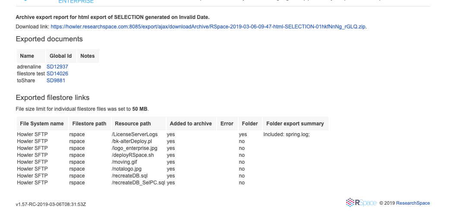Open the SD14026 document link

tap(57, 74)
